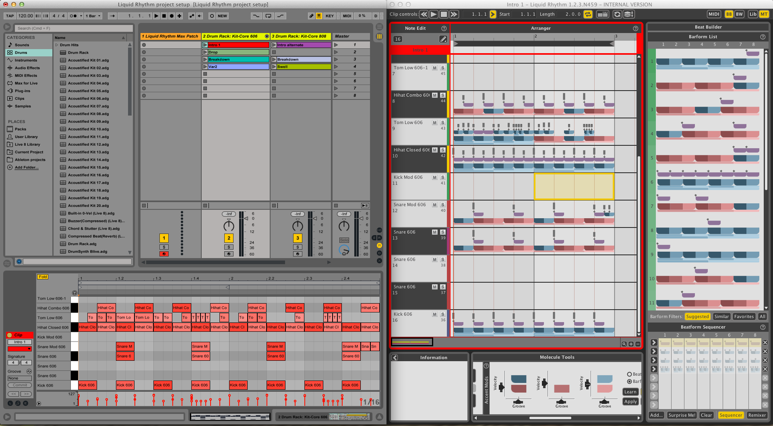
Task: Stop playback in Ableton transport
Action: click(164, 16)
